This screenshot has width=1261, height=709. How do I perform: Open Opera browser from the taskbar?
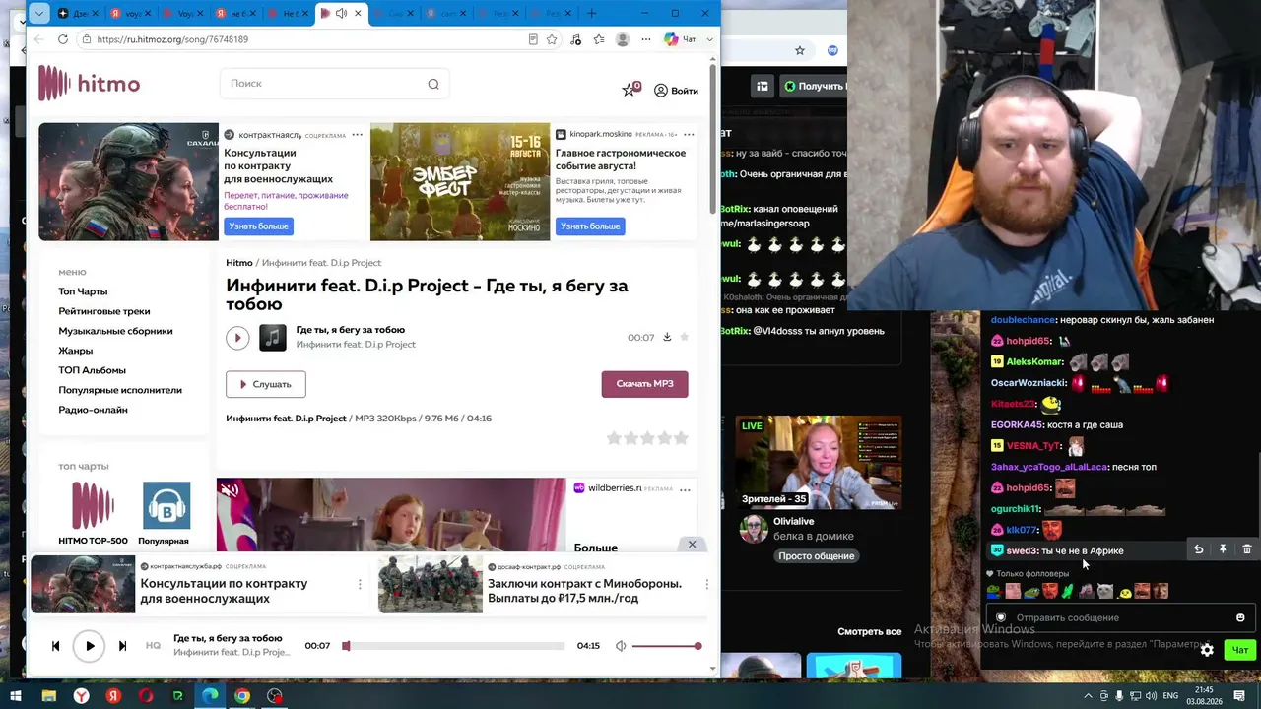click(146, 696)
